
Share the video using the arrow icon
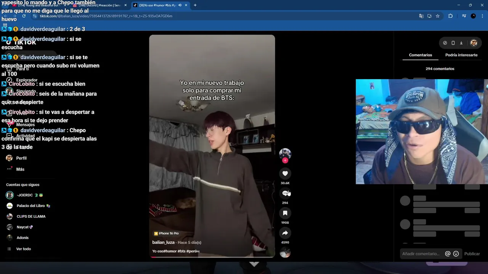click(285, 233)
